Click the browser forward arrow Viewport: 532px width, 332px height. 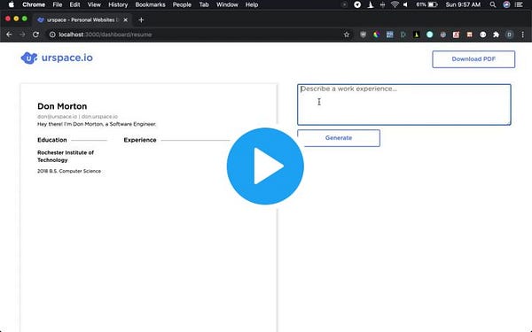(x=22, y=35)
